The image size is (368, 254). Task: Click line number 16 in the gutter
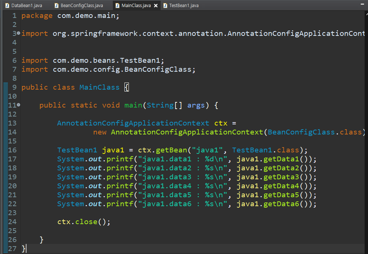tap(12, 150)
